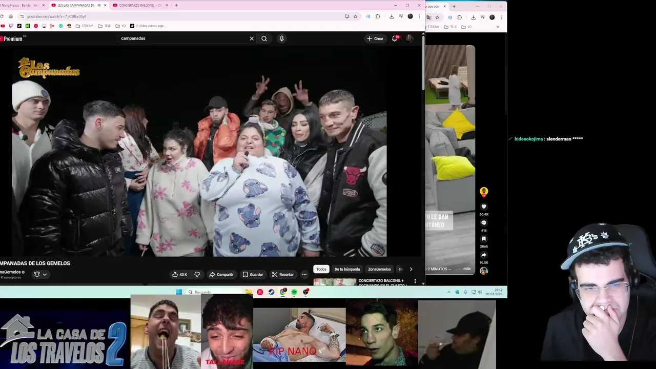656x369 pixels.
Task: Click the Recortar clip button
Action: point(282,275)
